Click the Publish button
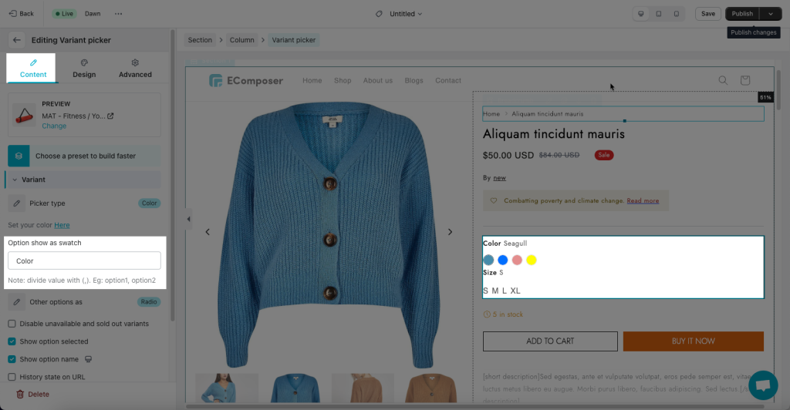This screenshot has width=790, height=410. (x=742, y=14)
